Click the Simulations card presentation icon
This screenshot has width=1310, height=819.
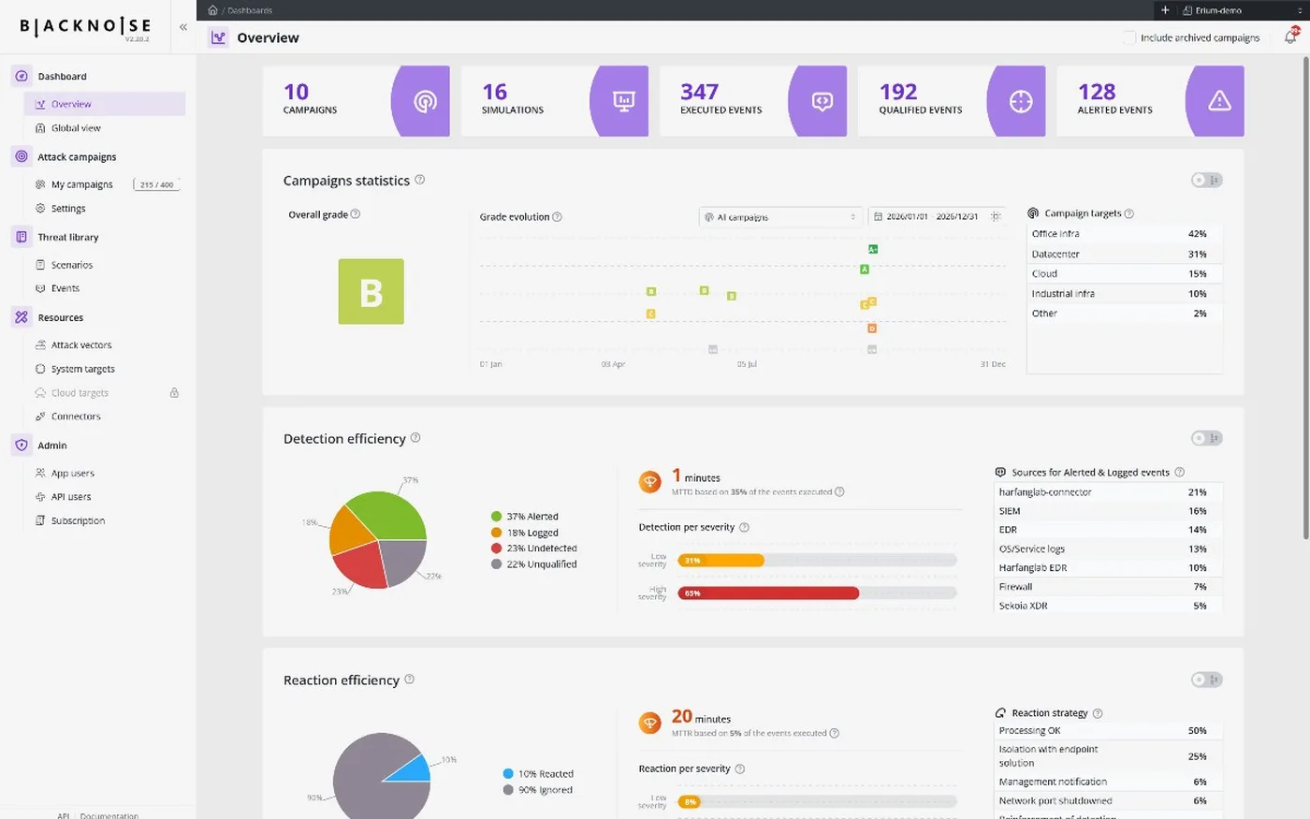pos(624,101)
